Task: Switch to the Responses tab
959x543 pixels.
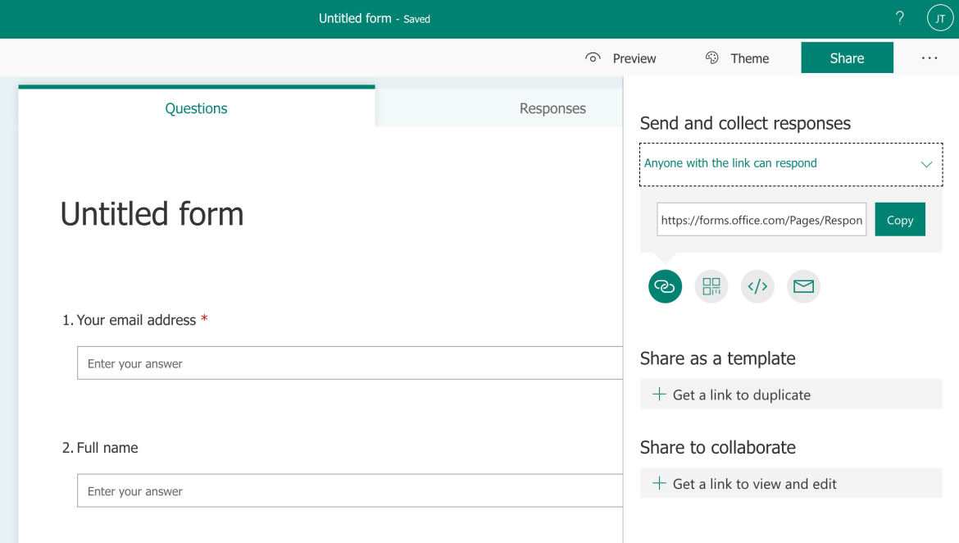Action: point(552,108)
